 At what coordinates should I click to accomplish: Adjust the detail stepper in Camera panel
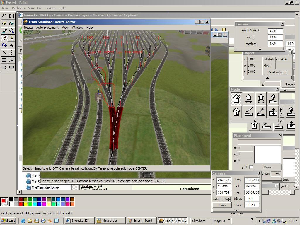[229, 199]
